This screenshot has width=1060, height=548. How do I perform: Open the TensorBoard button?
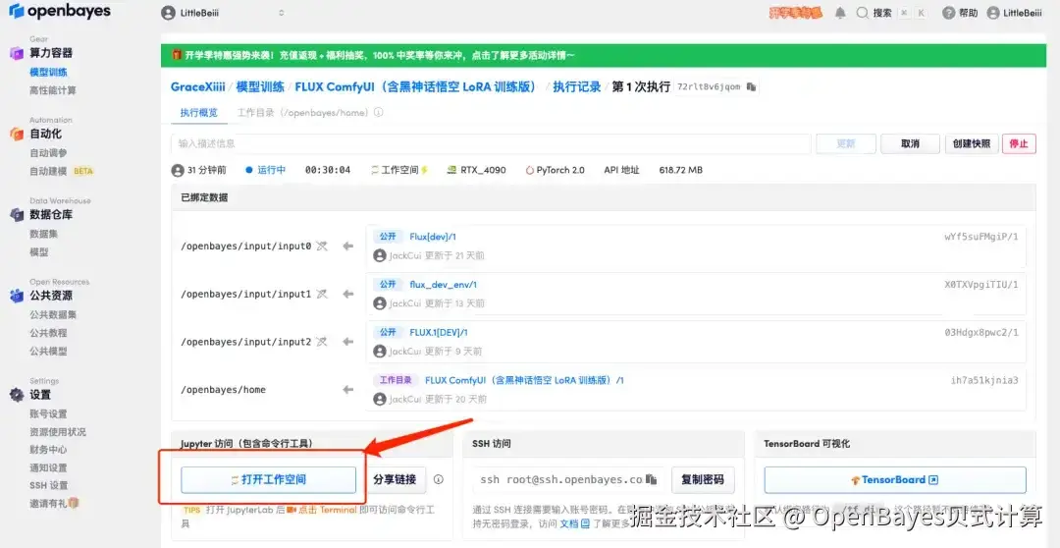tap(895, 479)
